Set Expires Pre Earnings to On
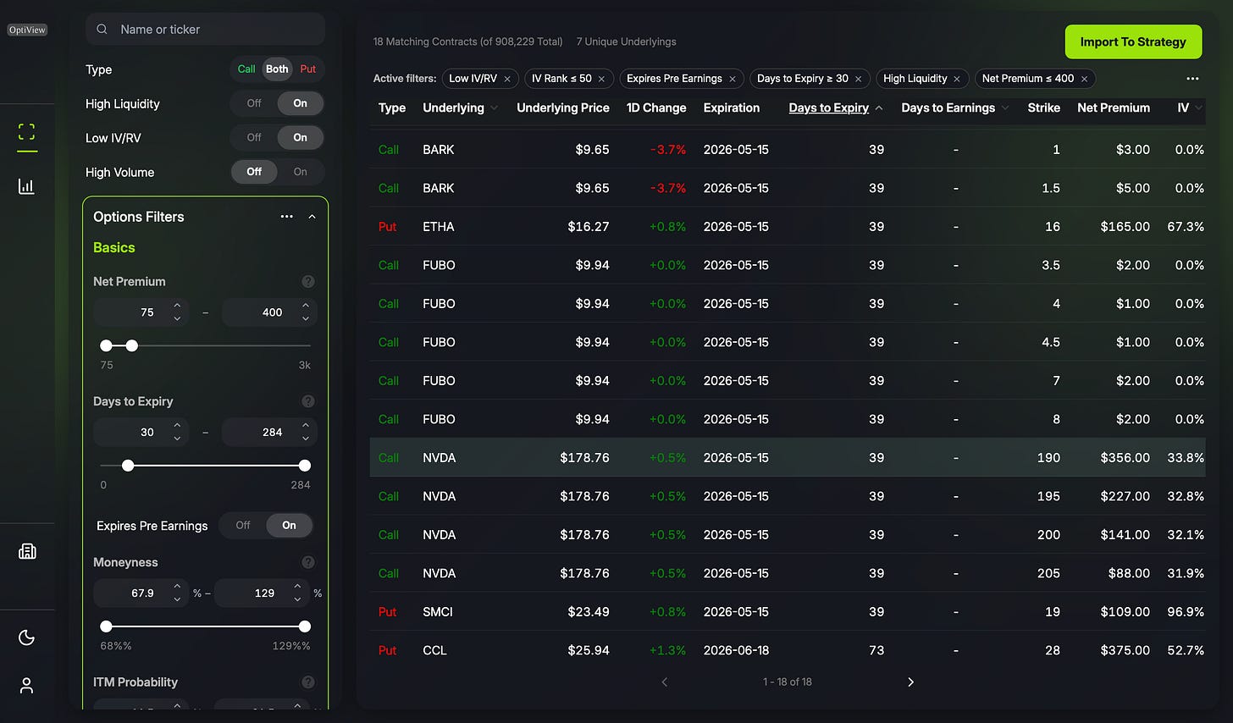 (x=290, y=526)
